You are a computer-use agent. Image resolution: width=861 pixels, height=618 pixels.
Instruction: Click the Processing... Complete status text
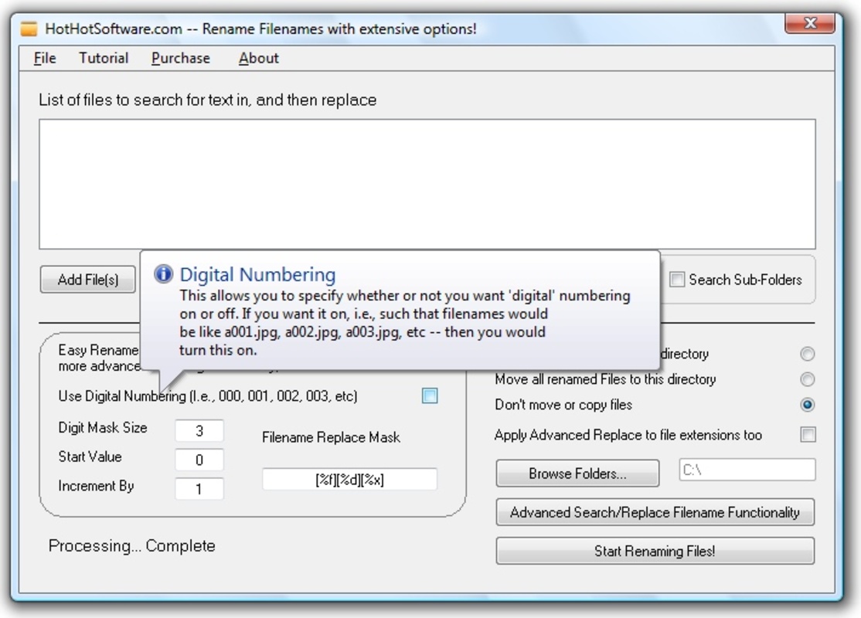[132, 545]
